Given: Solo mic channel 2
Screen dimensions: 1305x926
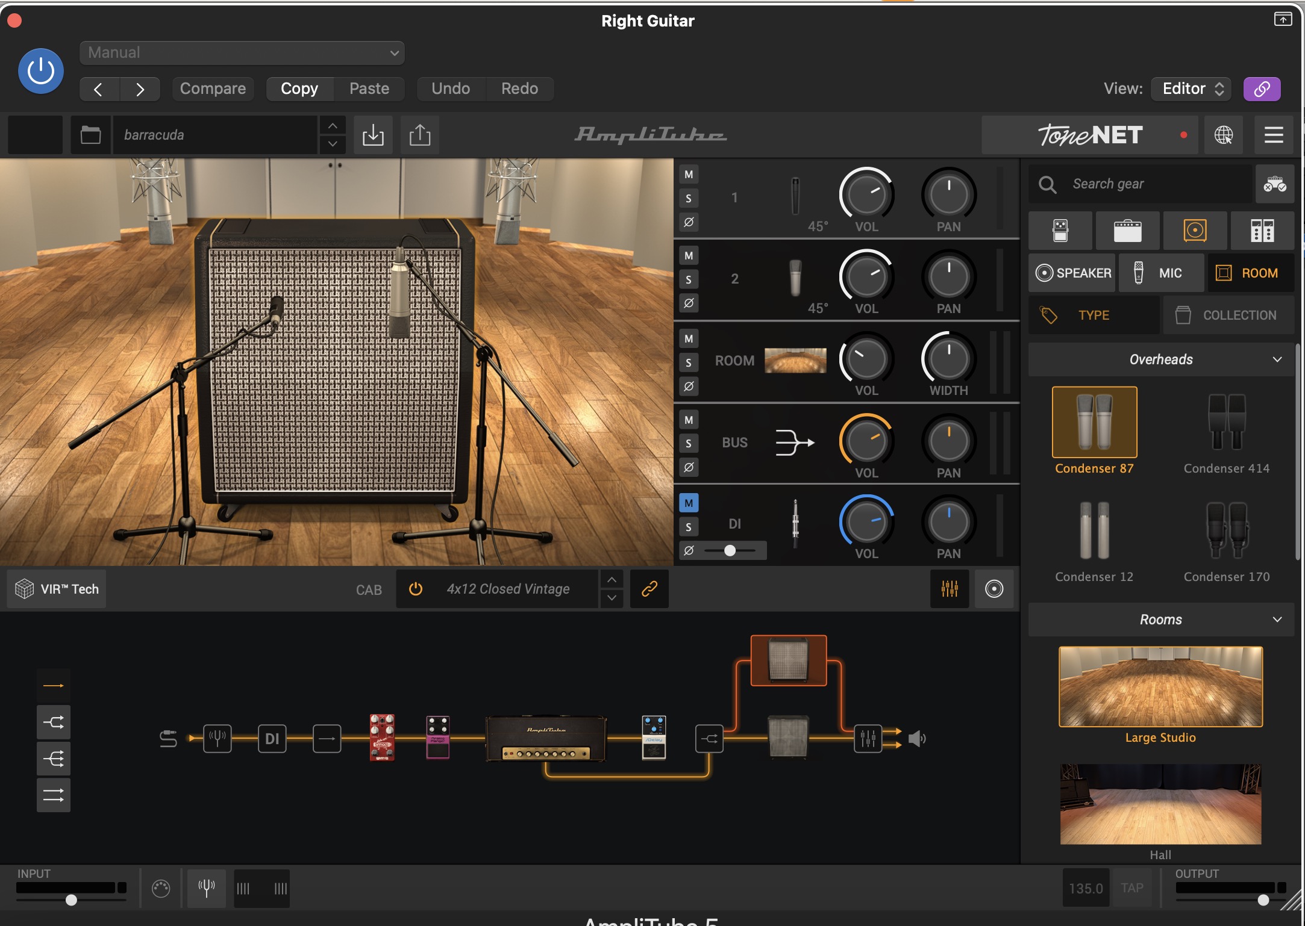Looking at the screenshot, I should (x=689, y=279).
